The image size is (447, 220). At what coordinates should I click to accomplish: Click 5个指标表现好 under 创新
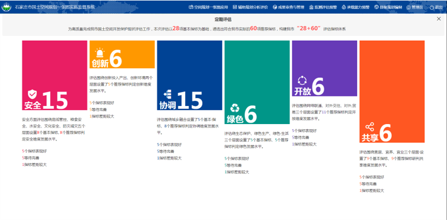pyautogui.click(x=102, y=103)
